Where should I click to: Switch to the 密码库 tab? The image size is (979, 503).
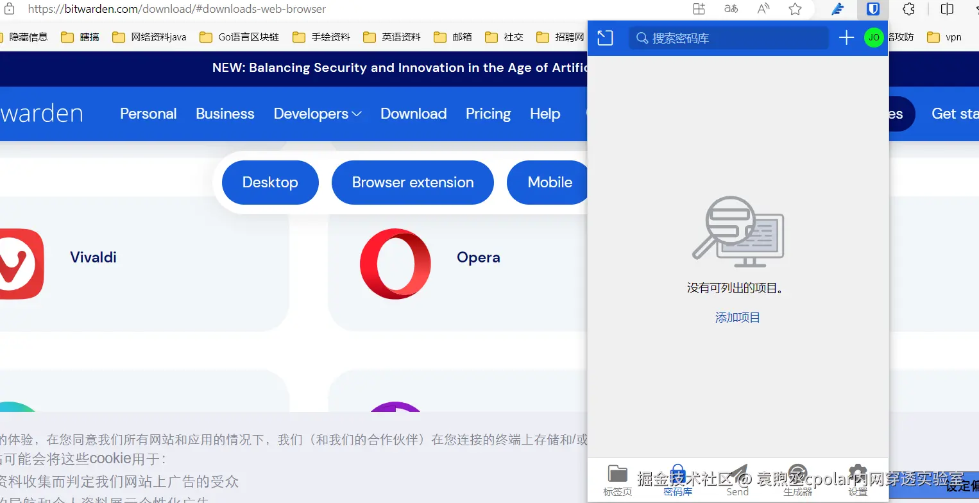(x=677, y=481)
